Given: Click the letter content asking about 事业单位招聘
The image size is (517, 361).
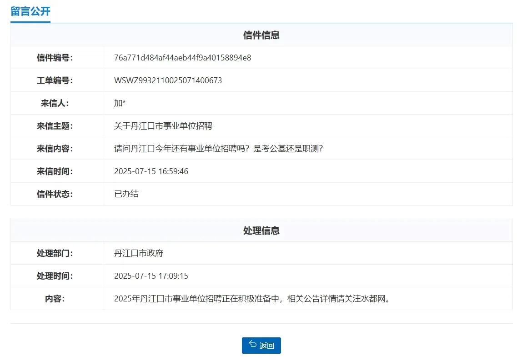Looking at the screenshot, I should tap(218, 149).
